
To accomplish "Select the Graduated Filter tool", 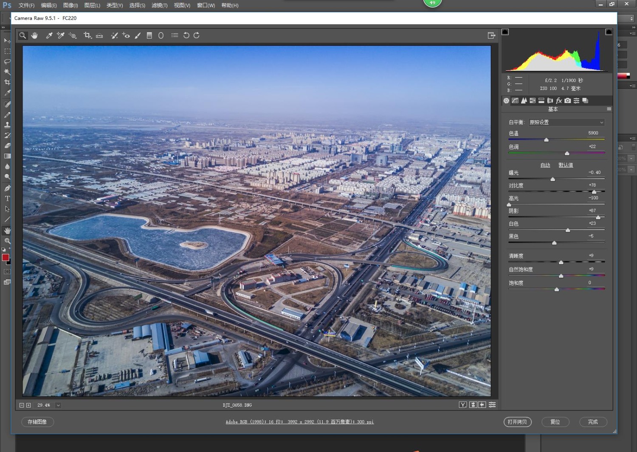I will pos(149,36).
